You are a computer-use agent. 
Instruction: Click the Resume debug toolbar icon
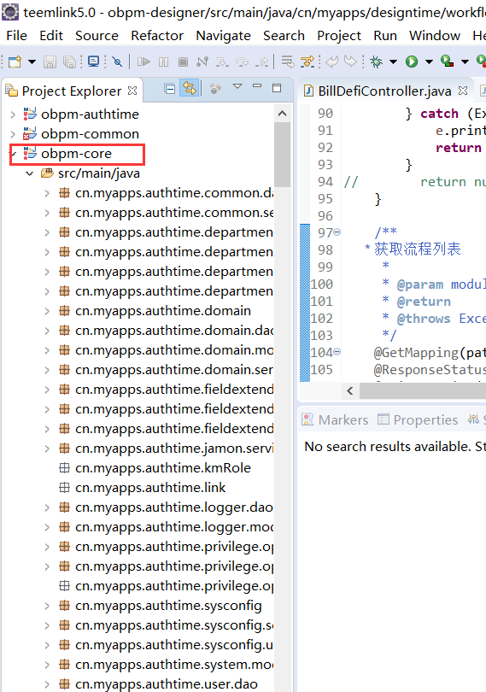[x=143, y=62]
